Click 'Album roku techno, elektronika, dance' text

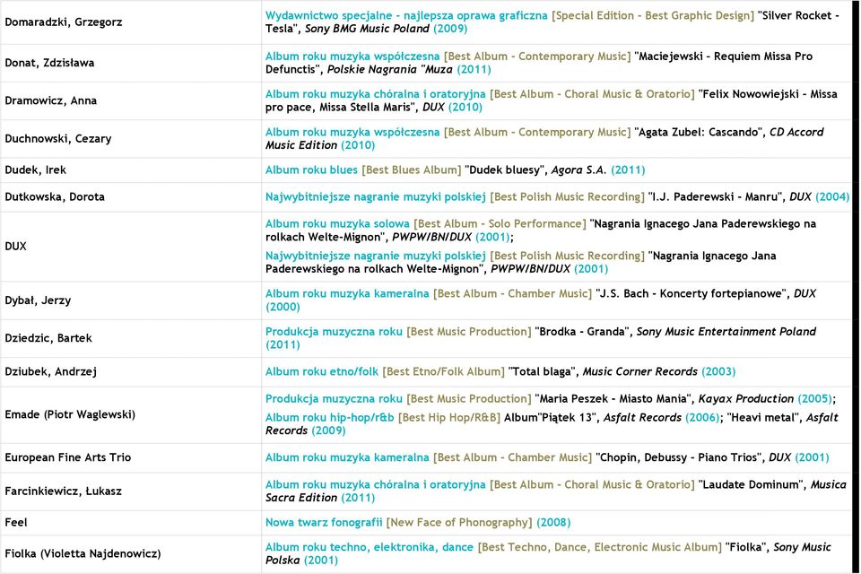pyautogui.click(x=369, y=547)
